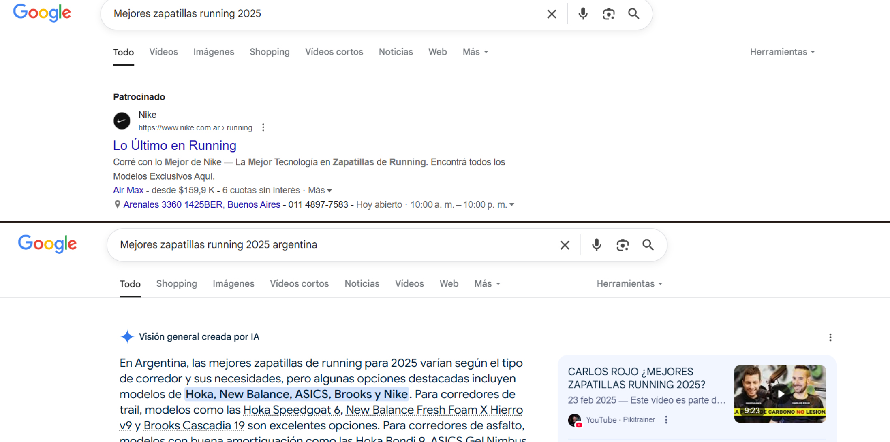
Task: Clear the search query with the X icon
Action: pos(551,13)
